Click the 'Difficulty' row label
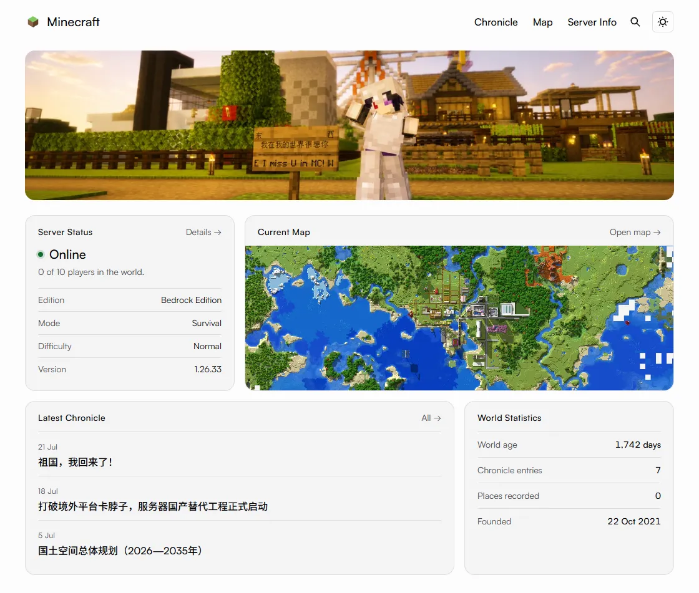Image resolution: width=699 pixels, height=593 pixels. point(55,346)
